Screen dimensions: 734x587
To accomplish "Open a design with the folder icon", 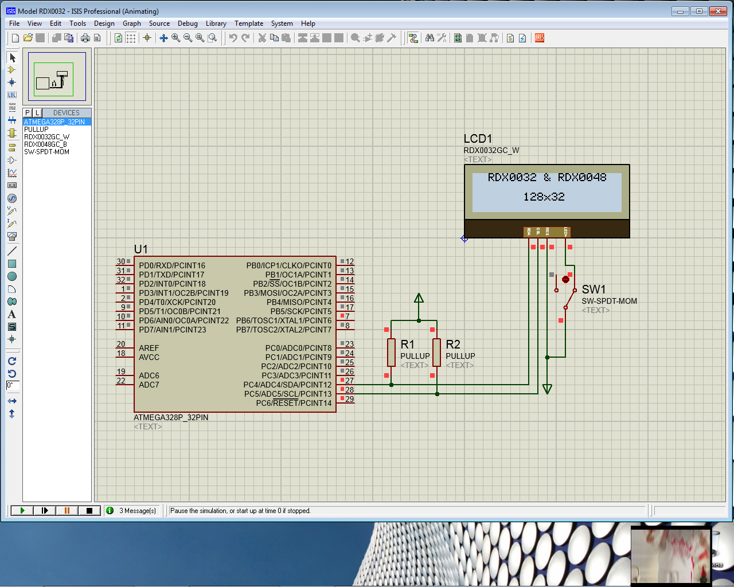I will (28, 38).
